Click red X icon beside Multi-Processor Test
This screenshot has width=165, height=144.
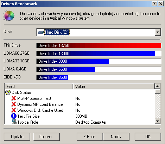click(x=14, y=98)
